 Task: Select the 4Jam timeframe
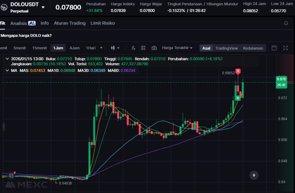pyautogui.click(x=74, y=48)
